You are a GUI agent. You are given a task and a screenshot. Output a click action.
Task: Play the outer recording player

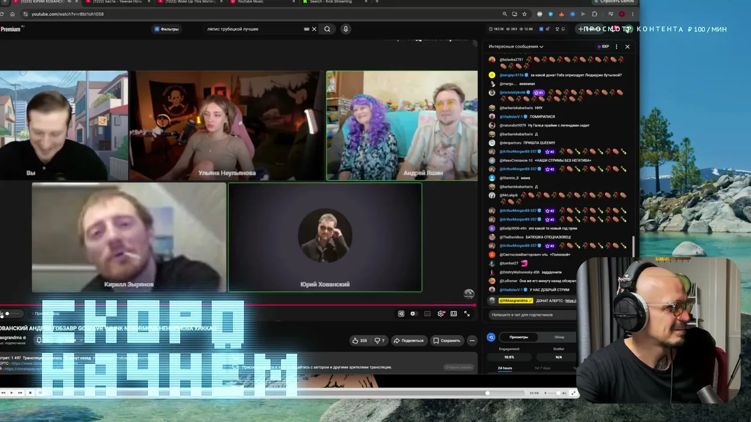[11, 393]
